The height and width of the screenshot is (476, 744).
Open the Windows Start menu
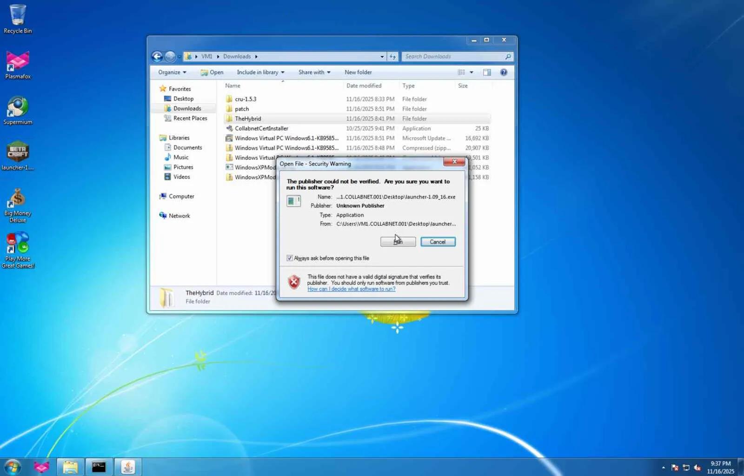(x=13, y=467)
